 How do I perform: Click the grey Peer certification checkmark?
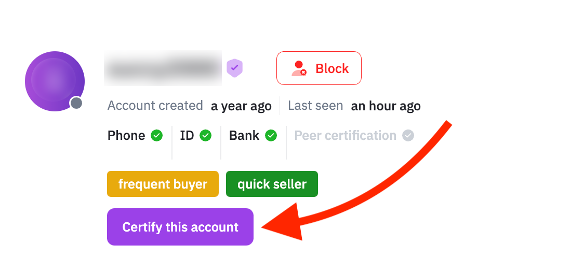(408, 136)
